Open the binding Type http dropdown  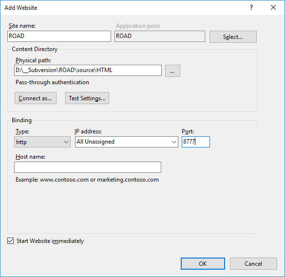pos(42,142)
